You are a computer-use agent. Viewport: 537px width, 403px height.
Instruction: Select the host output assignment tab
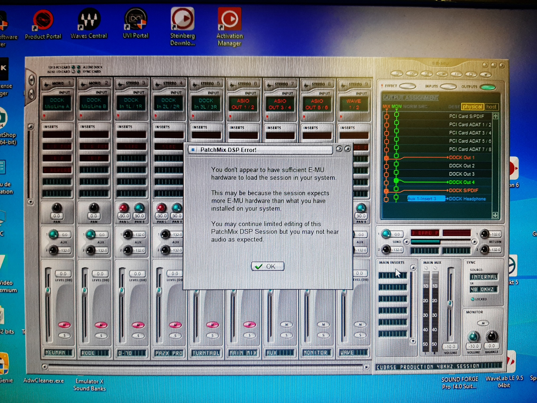tap(491, 107)
